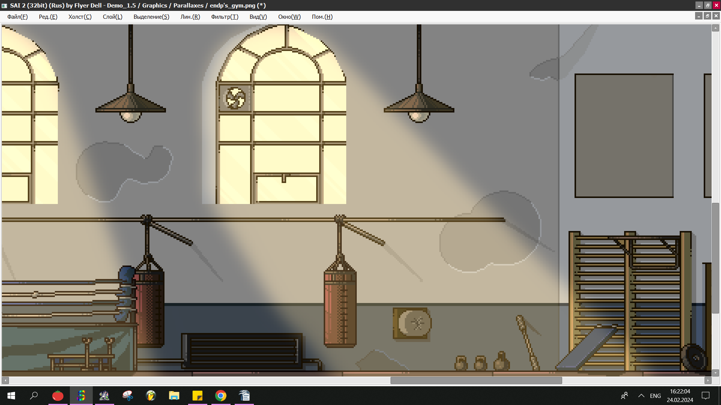Open Sticky Notes from the taskbar

[x=198, y=396]
